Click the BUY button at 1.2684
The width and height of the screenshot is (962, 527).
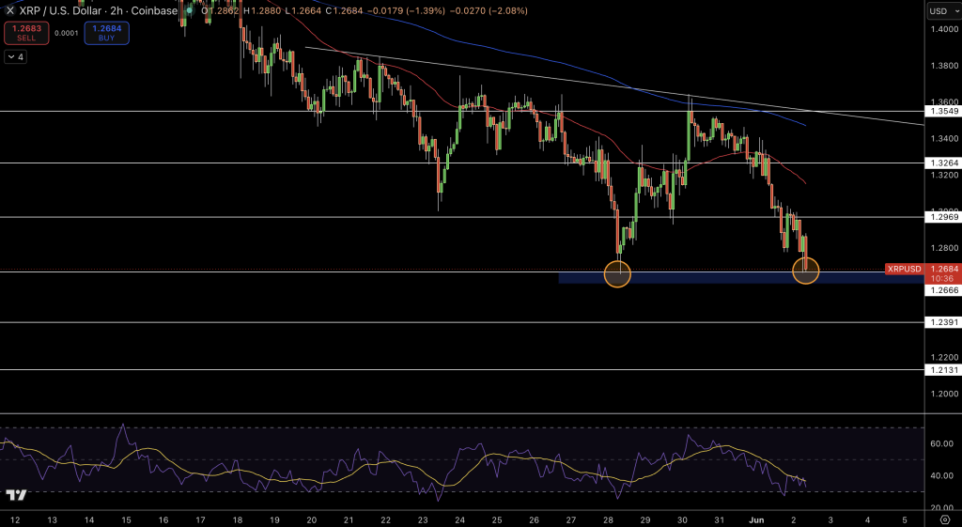pyautogui.click(x=107, y=33)
